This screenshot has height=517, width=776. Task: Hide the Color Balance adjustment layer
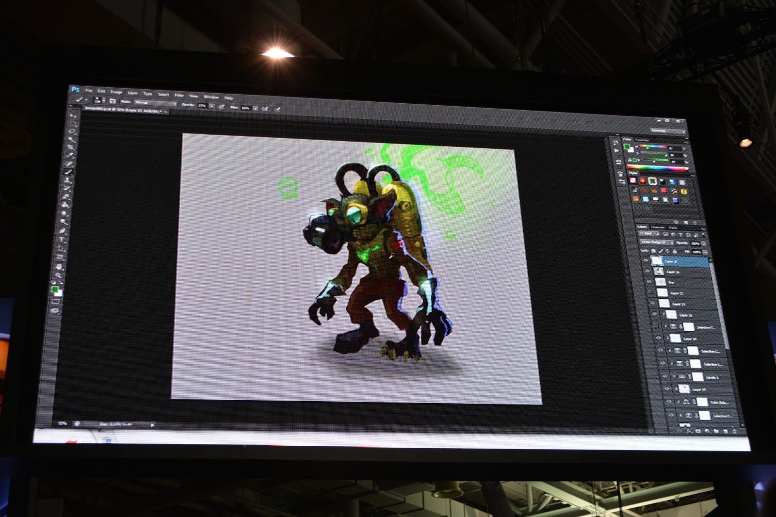pos(669,402)
